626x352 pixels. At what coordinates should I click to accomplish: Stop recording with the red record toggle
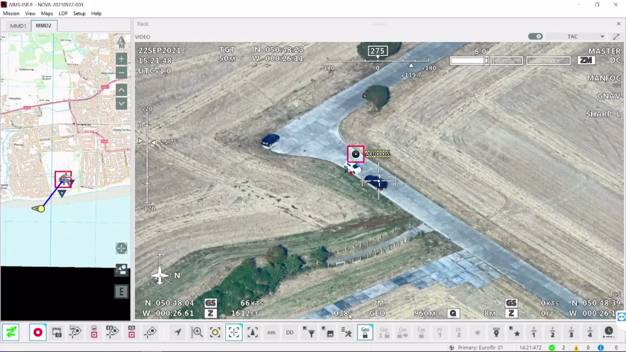tap(37, 332)
